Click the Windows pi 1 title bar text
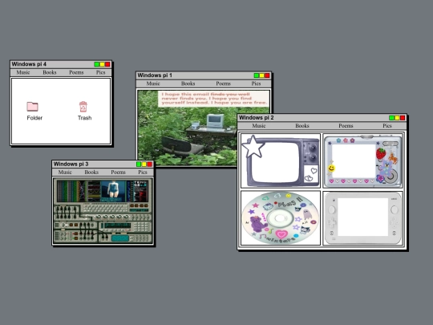Viewport: 433px width, 325px height. pyautogui.click(x=155, y=75)
